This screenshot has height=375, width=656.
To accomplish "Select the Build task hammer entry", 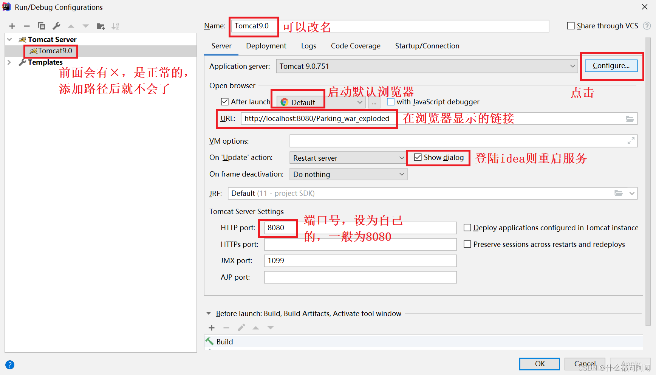I will pyautogui.click(x=423, y=342).
